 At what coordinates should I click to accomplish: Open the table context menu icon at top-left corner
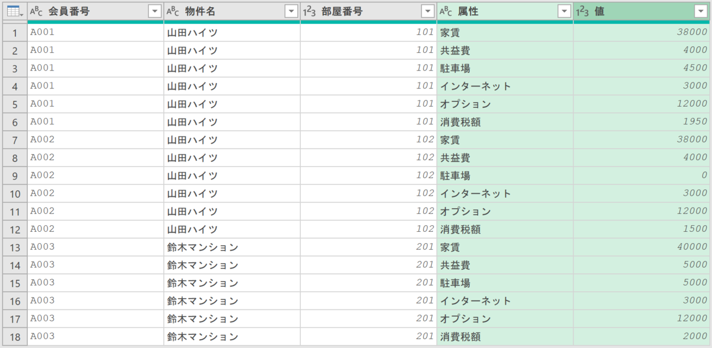(13, 11)
